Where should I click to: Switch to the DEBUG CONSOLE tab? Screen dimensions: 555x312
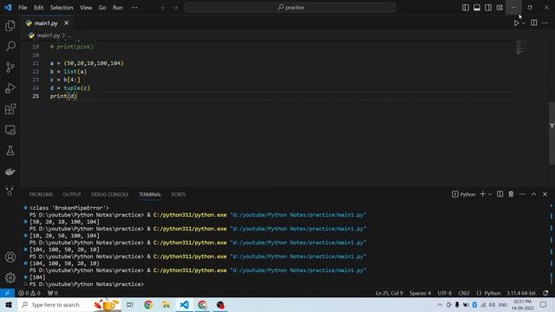point(110,194)
